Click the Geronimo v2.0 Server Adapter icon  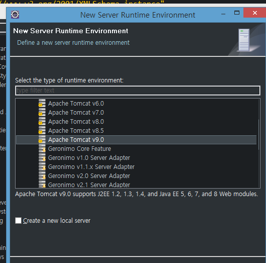pos(42,176)
